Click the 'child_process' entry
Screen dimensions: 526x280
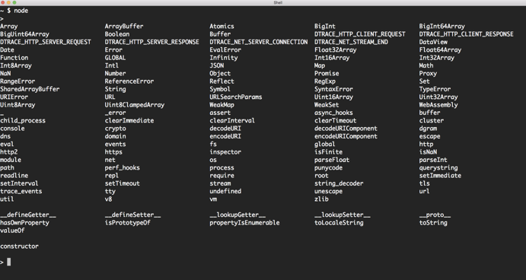[23, 121]
